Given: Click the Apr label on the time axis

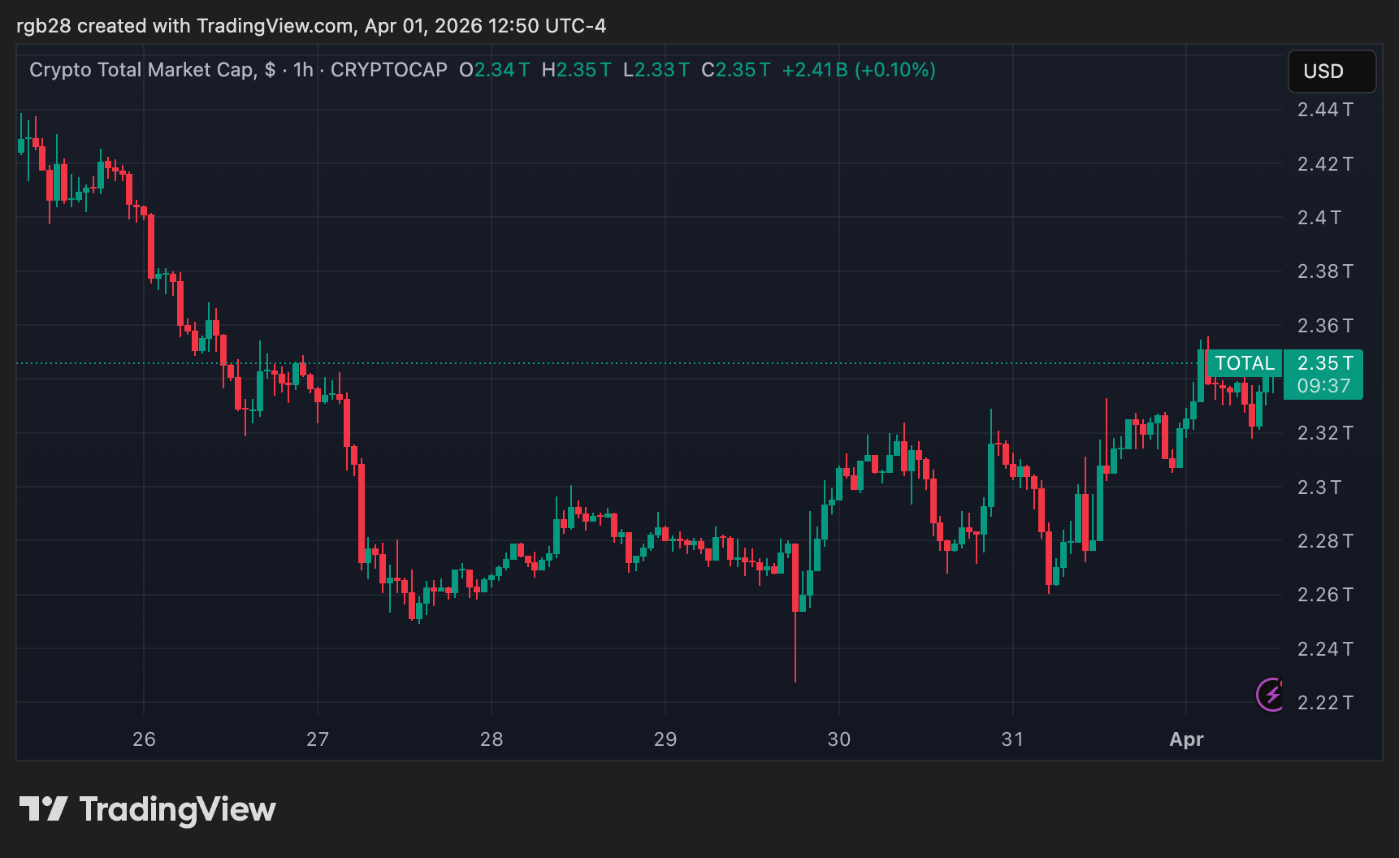Looking at the screenshot, I should click(1186, 740).
